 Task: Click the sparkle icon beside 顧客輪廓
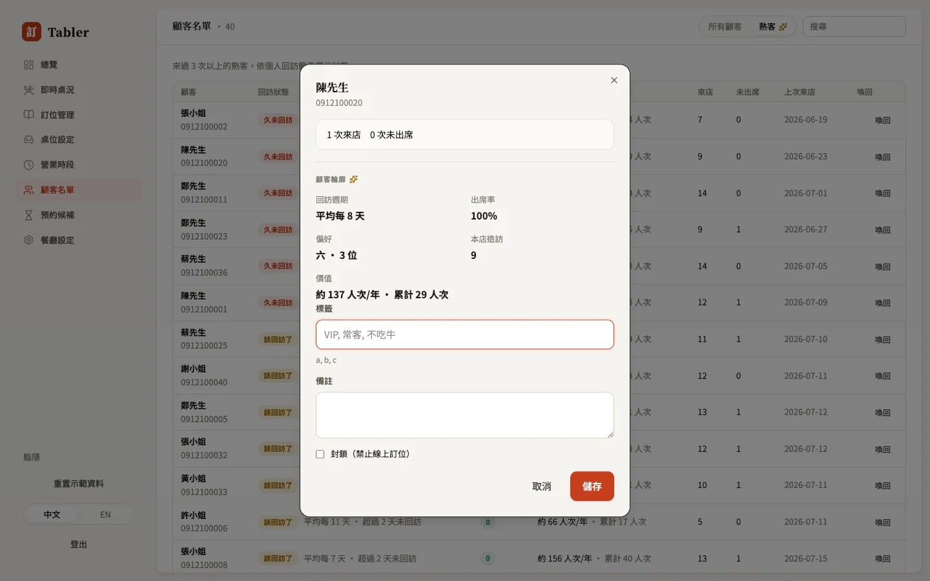(x=353, y=179)
